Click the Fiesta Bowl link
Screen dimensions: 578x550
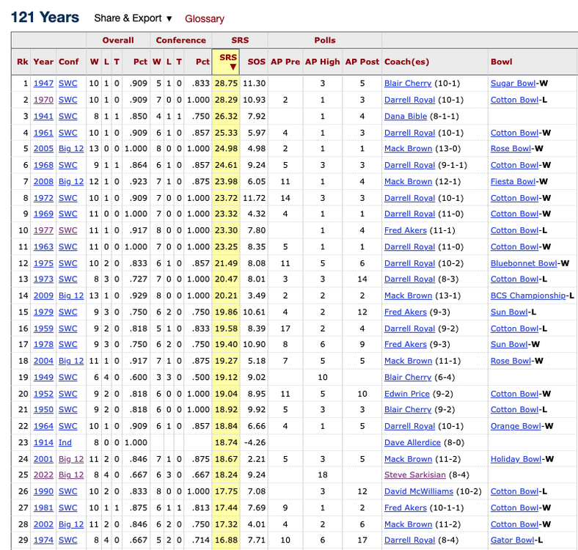tap(513, 181)
